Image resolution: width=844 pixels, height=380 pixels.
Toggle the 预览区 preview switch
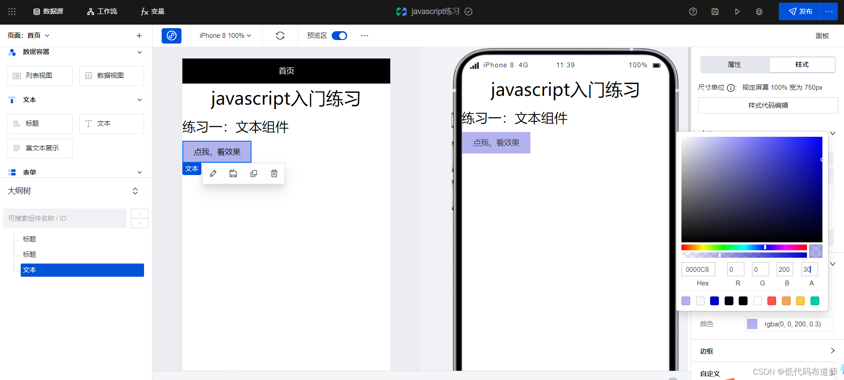point(339,36)
